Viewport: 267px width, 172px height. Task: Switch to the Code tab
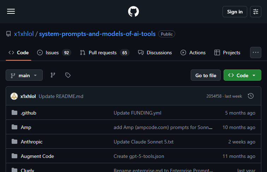pyautogui.click(x=19, y=53)
